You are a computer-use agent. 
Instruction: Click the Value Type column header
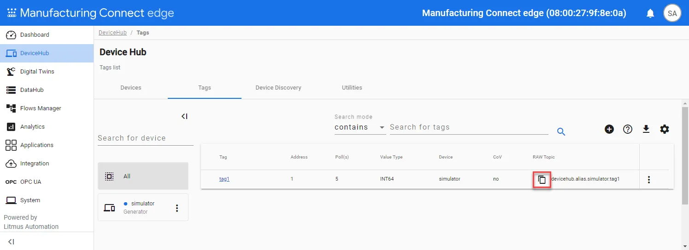(391, 157)
